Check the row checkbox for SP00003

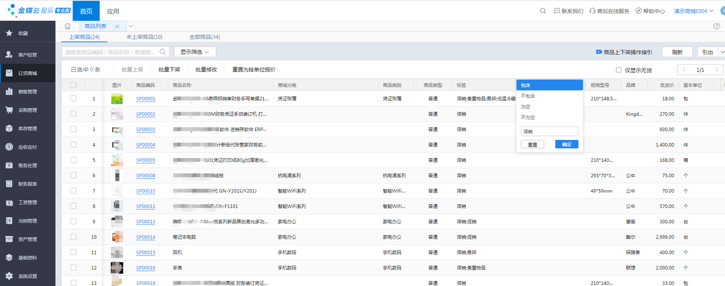73,129
